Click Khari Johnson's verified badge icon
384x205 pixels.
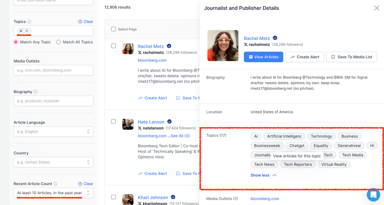click(173, 197)
